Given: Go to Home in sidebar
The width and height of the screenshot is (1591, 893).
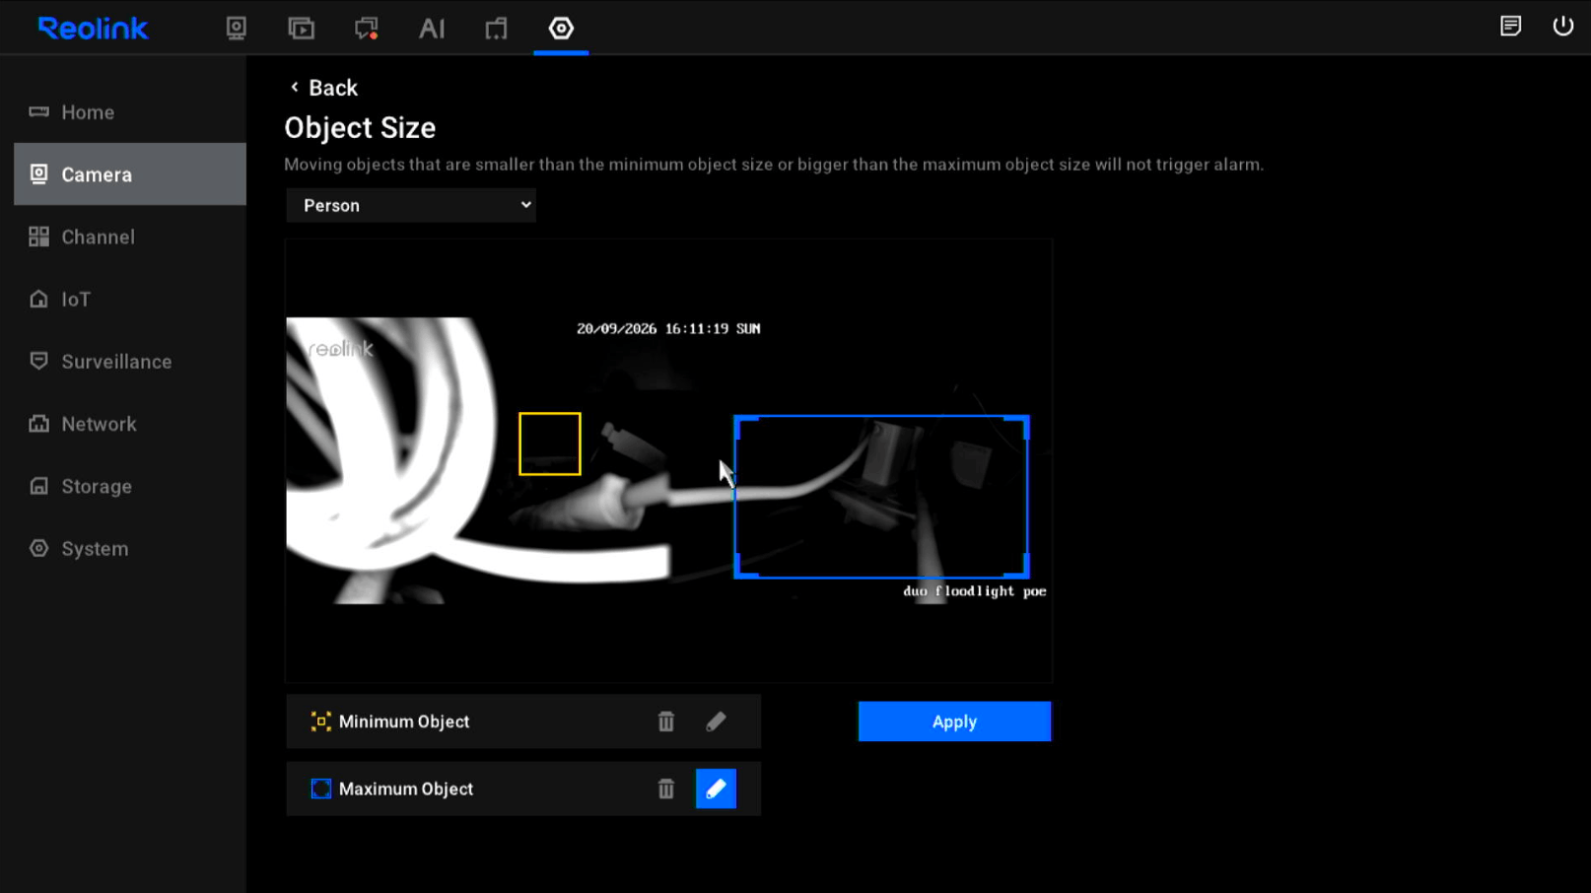Looking at the screenshot, I should 130,112.
